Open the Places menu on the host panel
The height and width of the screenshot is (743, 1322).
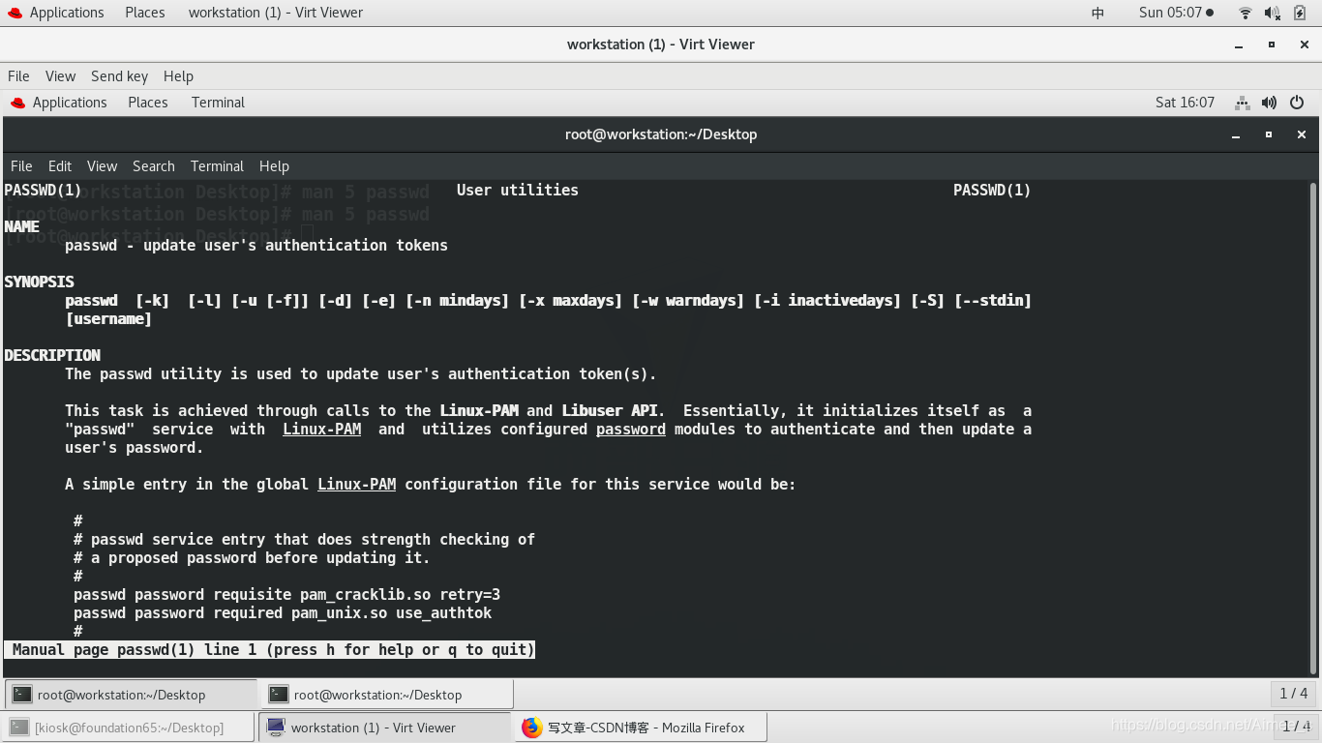[x=144, y=13]
